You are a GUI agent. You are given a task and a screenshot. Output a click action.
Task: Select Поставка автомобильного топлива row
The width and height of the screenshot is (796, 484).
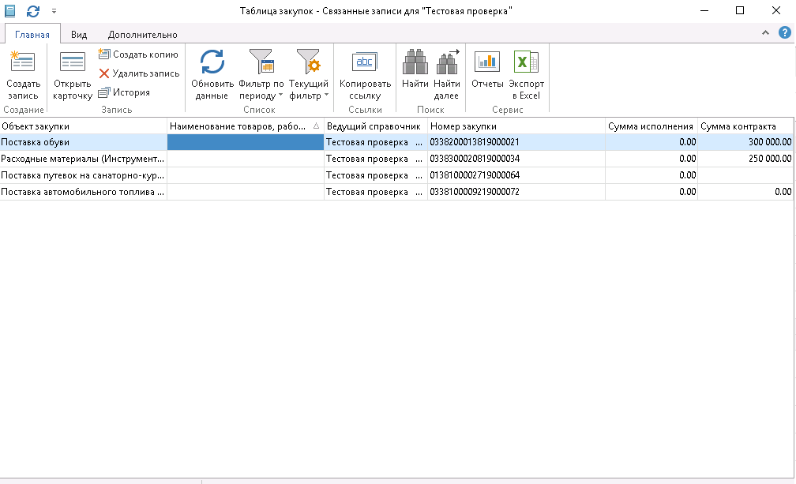tap(396, 193)
